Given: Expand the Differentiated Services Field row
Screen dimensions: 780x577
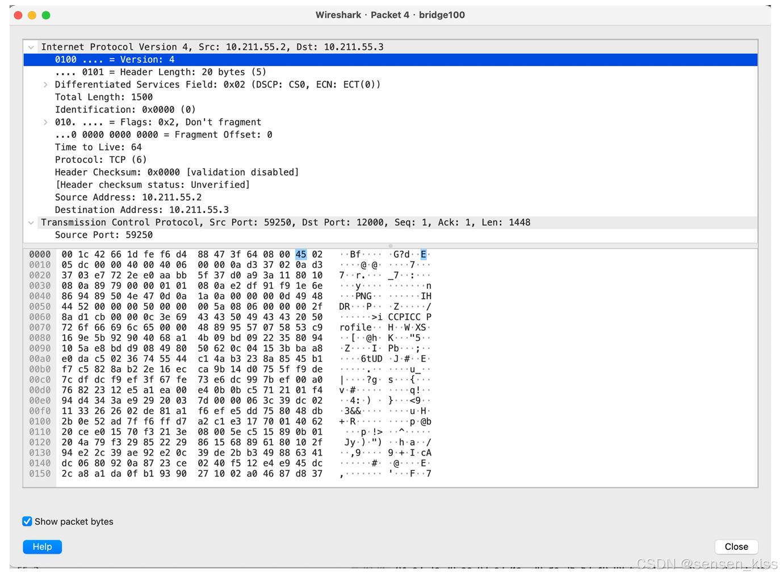Looking at the screenshot, I should [x=45, y=85].
